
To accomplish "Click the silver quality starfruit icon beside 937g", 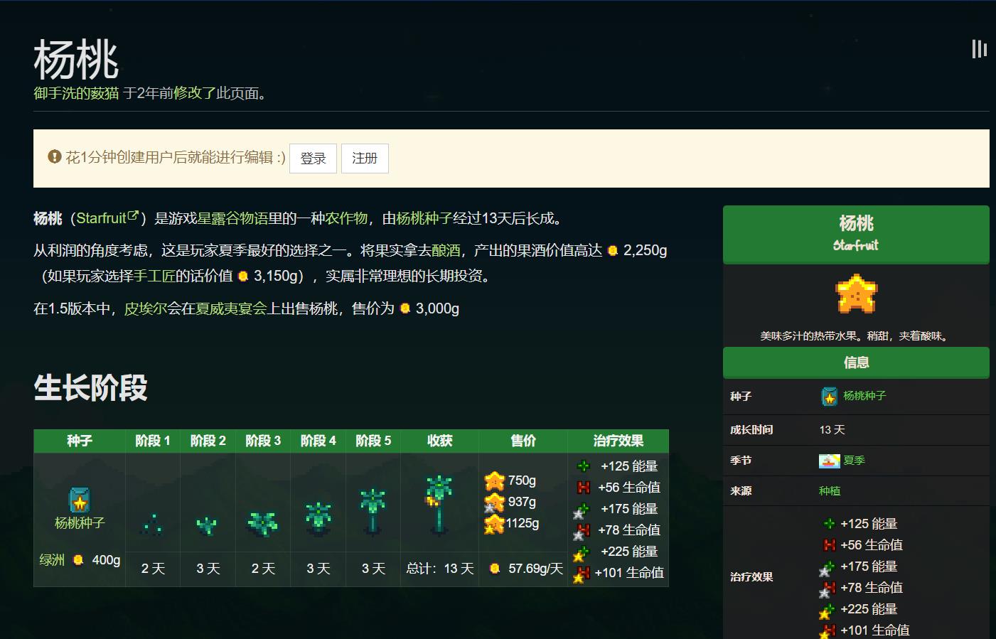I will [x=494, y=503].
